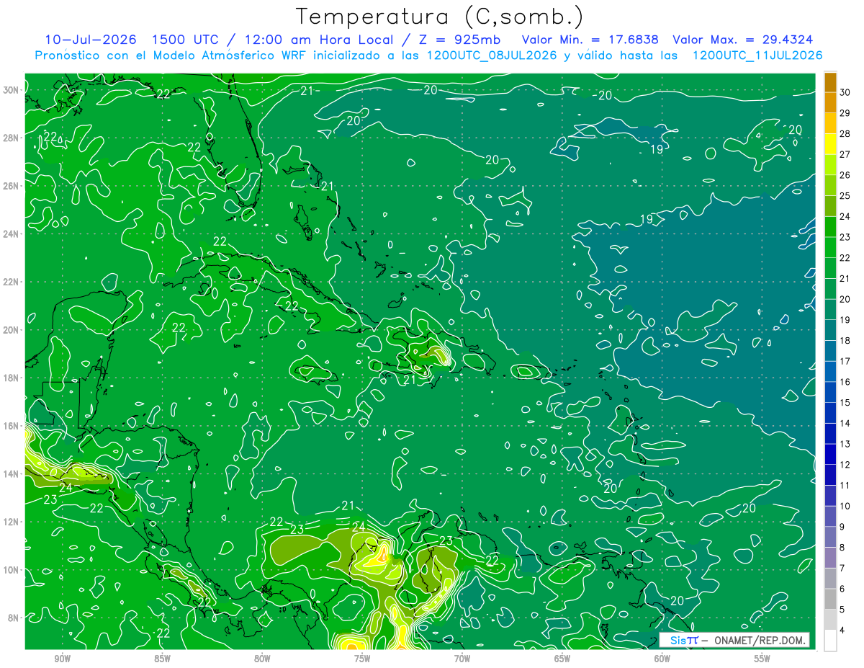Image resolution: width=864 pixels, height=668 pixels.
Task: Click the legend value 18
Action: [x=845, y=340]
